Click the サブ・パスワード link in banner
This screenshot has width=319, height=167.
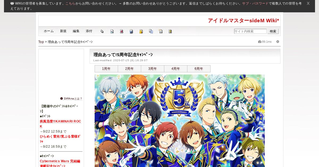click(255, 3)
